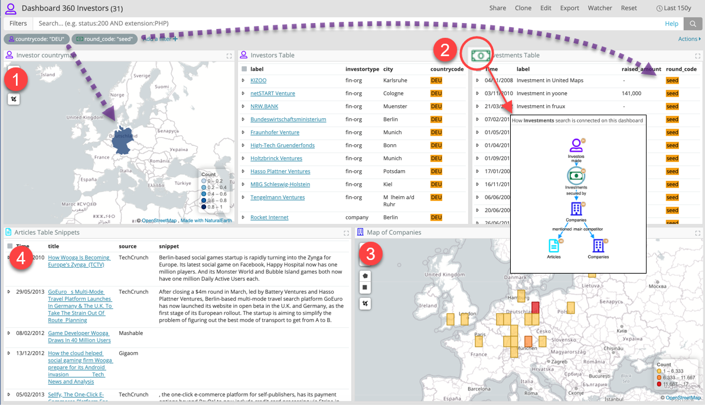Image resolution: width=705 pixels, height=406 pixels.
Task: Sort Articles Table by source column
Action: [128, 246]
